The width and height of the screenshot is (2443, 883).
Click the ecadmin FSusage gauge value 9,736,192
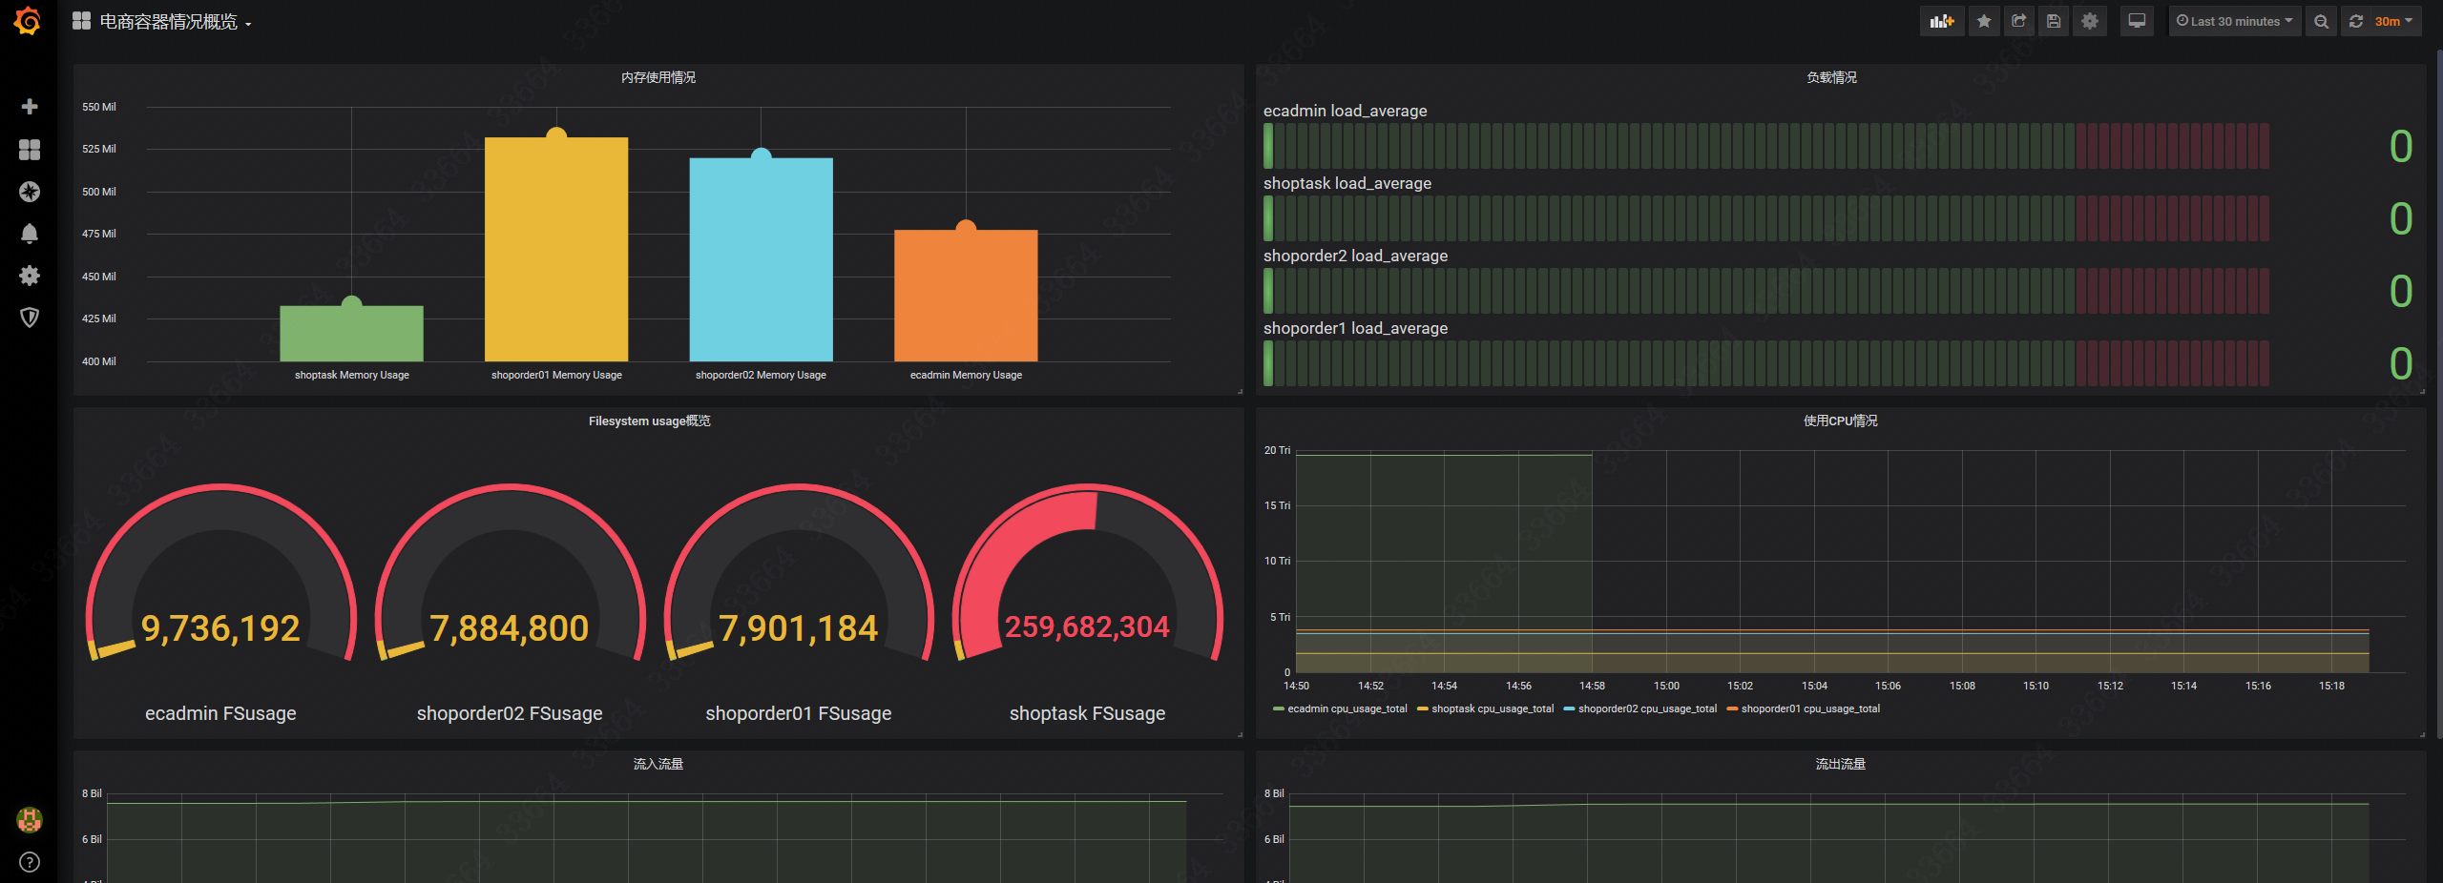tap(220, 628)
